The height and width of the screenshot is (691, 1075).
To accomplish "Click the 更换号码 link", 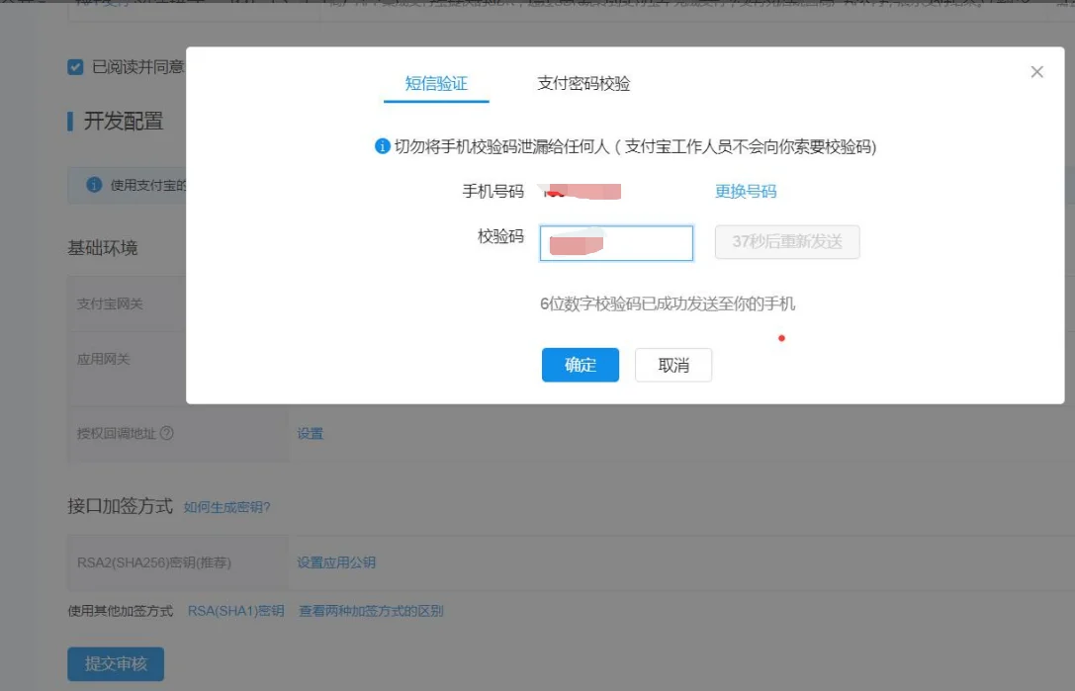I will tap(746, 191).
